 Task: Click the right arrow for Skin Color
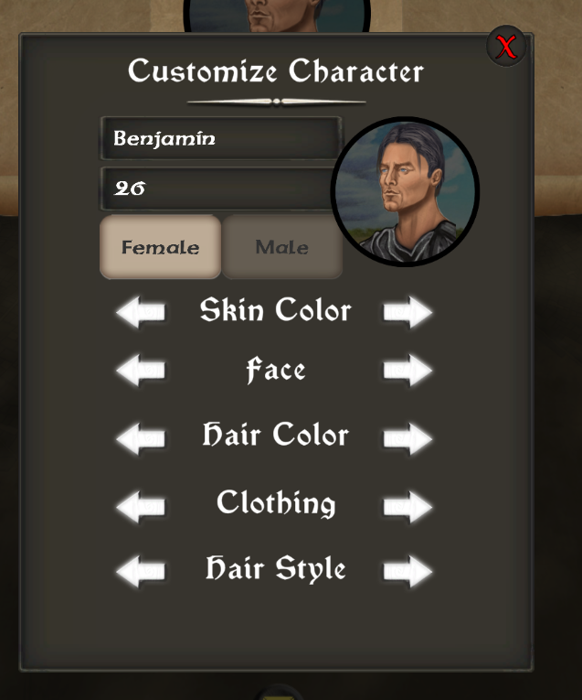pyautogui.click(x=407, y=312)
